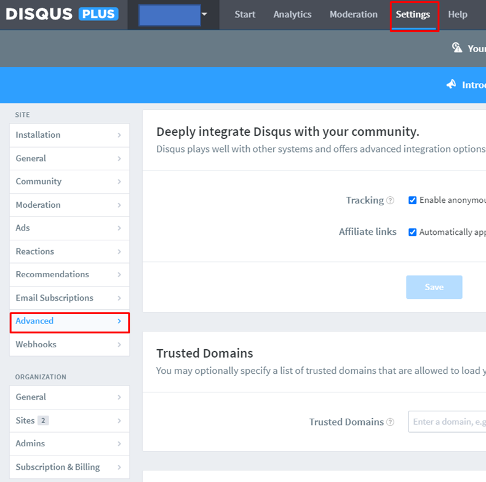
Task: Open Reactions settings
Action: coord(70,251)
